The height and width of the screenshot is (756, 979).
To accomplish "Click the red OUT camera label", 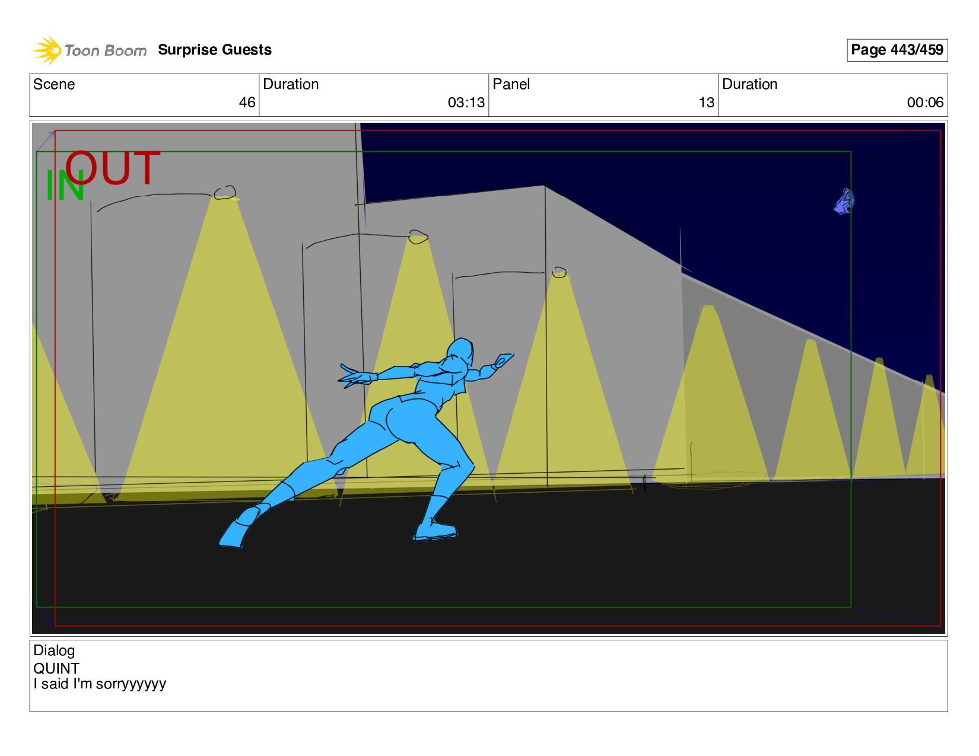I will pos(113,168).
